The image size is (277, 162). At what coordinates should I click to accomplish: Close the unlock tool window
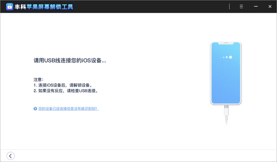coord(270,7)
